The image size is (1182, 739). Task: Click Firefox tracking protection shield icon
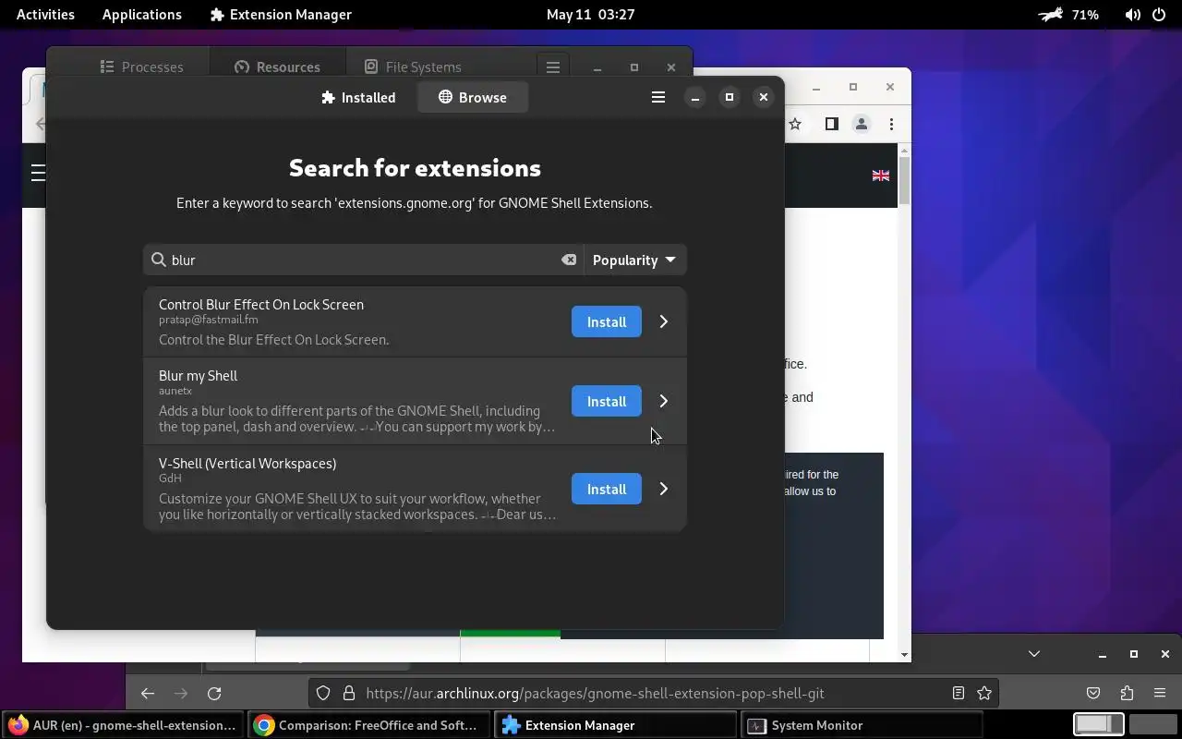(x=323, y=693)
